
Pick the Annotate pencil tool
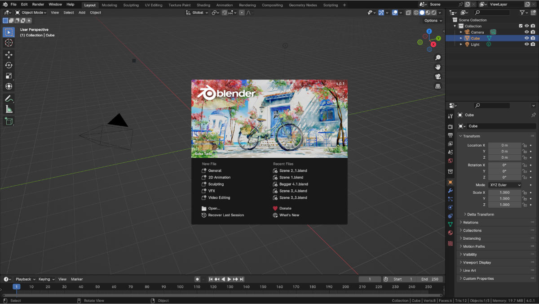click(x=9, y=98)
